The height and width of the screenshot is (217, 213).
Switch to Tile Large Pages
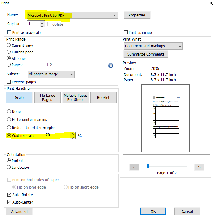(47, 98)
